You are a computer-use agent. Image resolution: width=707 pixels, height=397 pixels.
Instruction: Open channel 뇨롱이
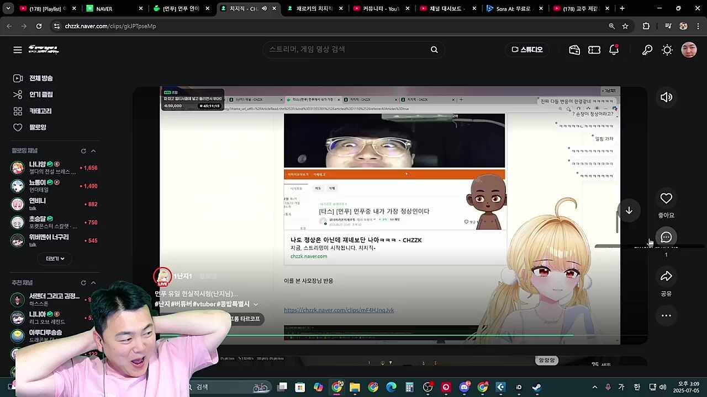[x=54, y=186]
